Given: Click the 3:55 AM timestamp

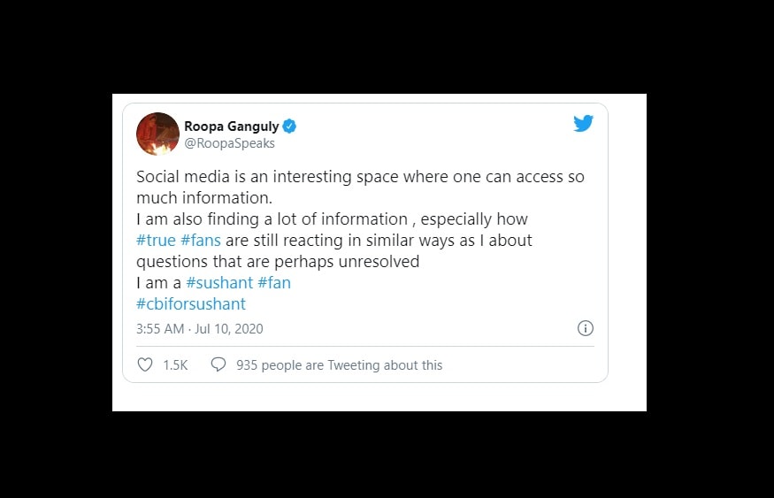Looking at the screenshot, I should [x=160, y=329].
